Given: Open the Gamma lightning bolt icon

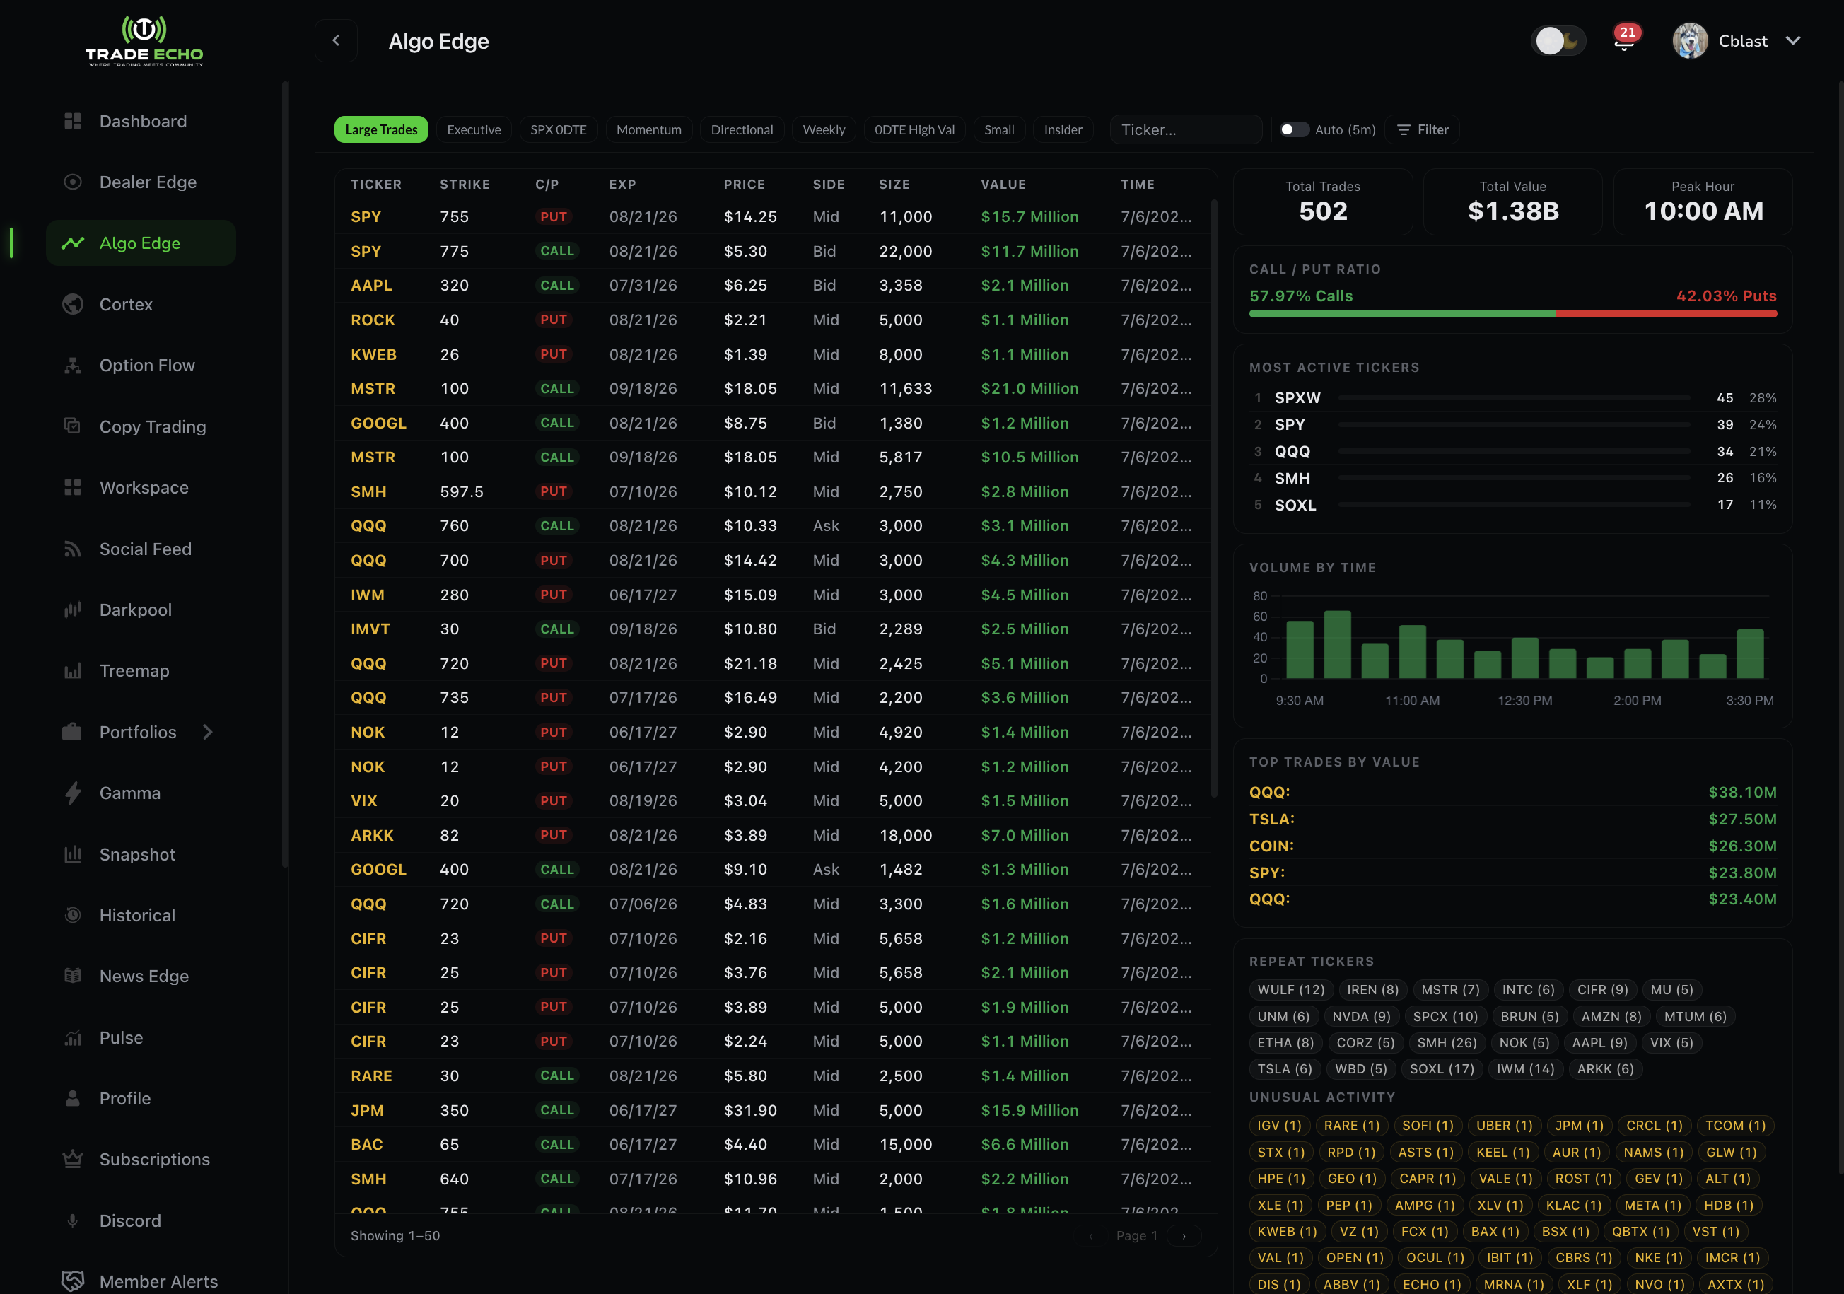Looking at the screenshot, I should [x=72, y=793].
